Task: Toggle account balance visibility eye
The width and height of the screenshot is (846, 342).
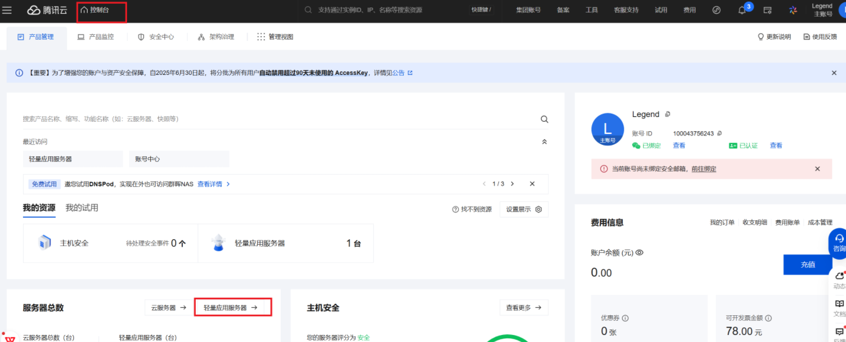Action: tap(639, 252)
